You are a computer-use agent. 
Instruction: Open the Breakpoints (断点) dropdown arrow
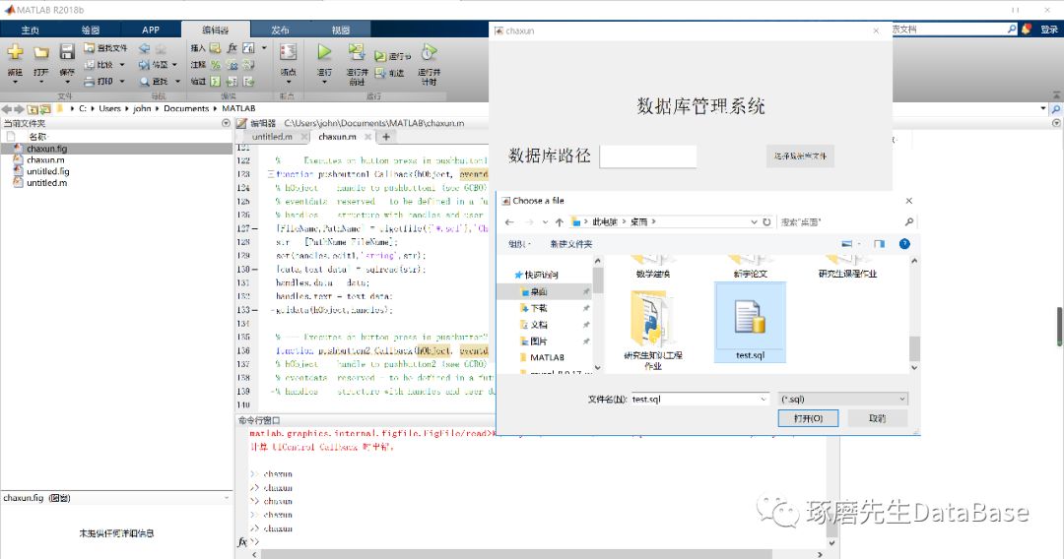coord(289,82)
